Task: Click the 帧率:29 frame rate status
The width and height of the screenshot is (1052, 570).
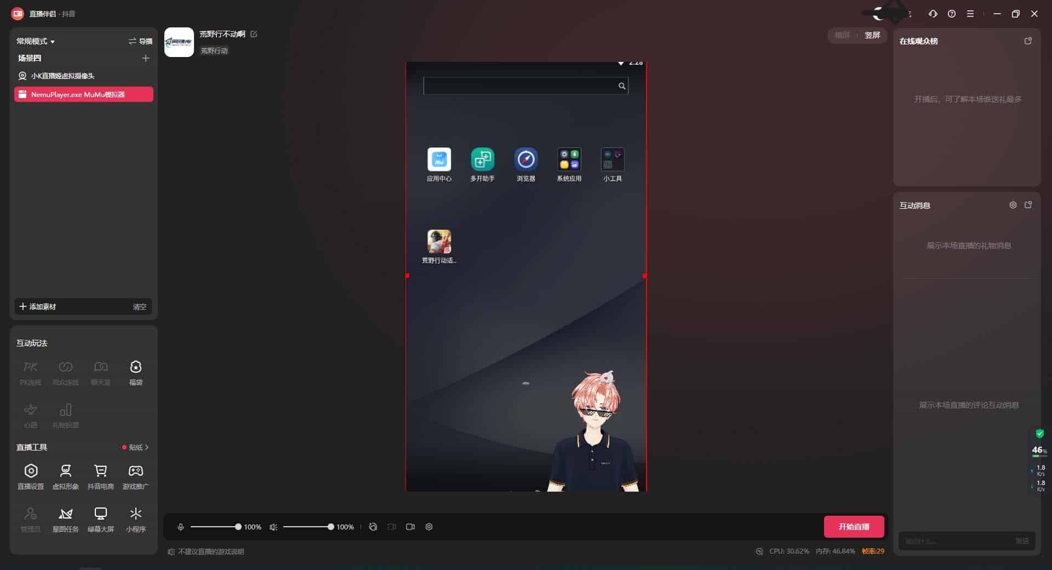Action: click(x=873, y=551)
